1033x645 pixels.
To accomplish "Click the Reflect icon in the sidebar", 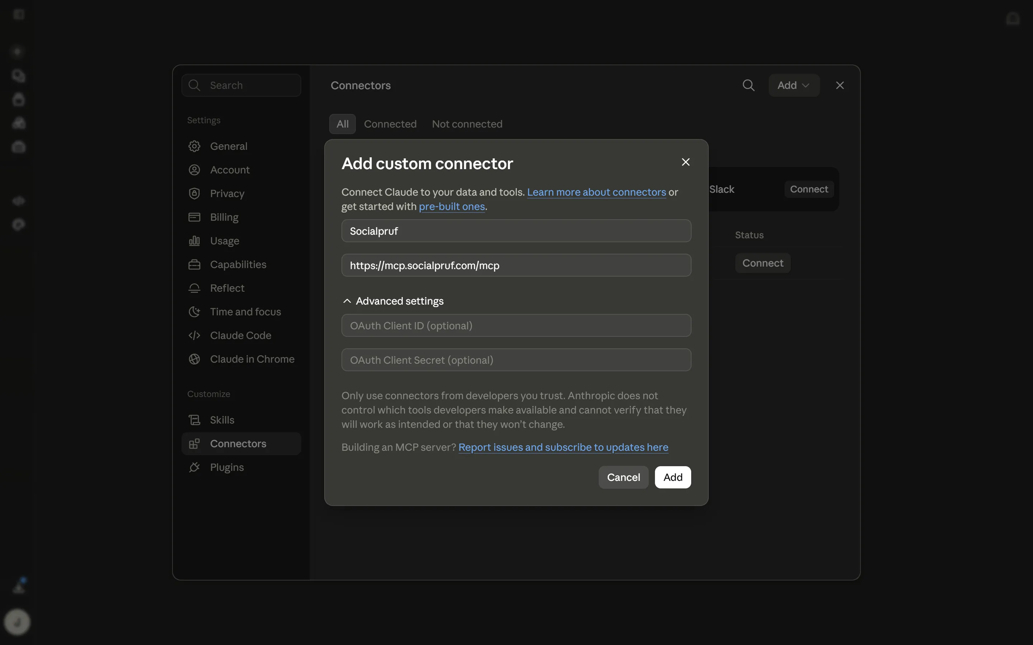I will pos(194,288).
